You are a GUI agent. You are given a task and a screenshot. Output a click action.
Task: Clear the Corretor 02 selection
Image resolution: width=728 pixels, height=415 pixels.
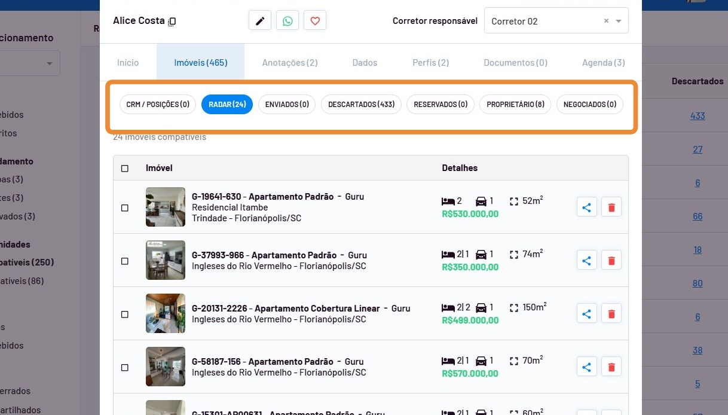click(606, 21)
